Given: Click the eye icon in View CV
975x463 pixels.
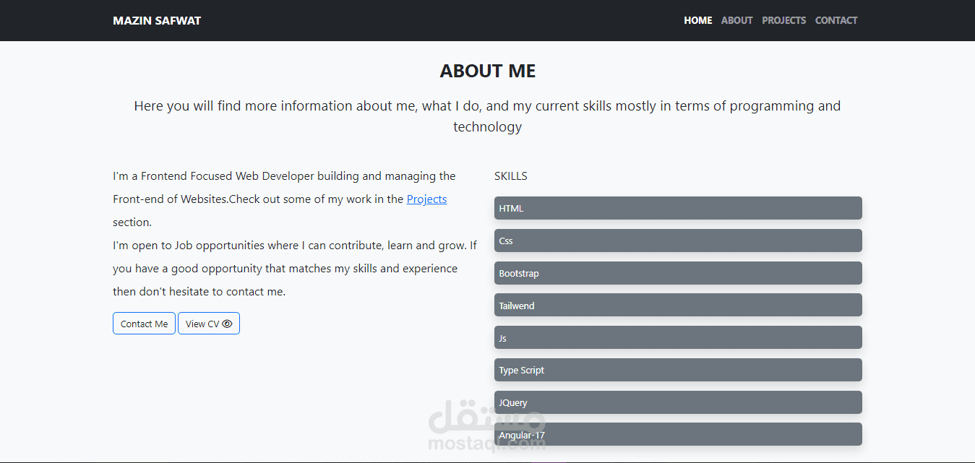Looking at the screenshot, I should pos(227,324).
